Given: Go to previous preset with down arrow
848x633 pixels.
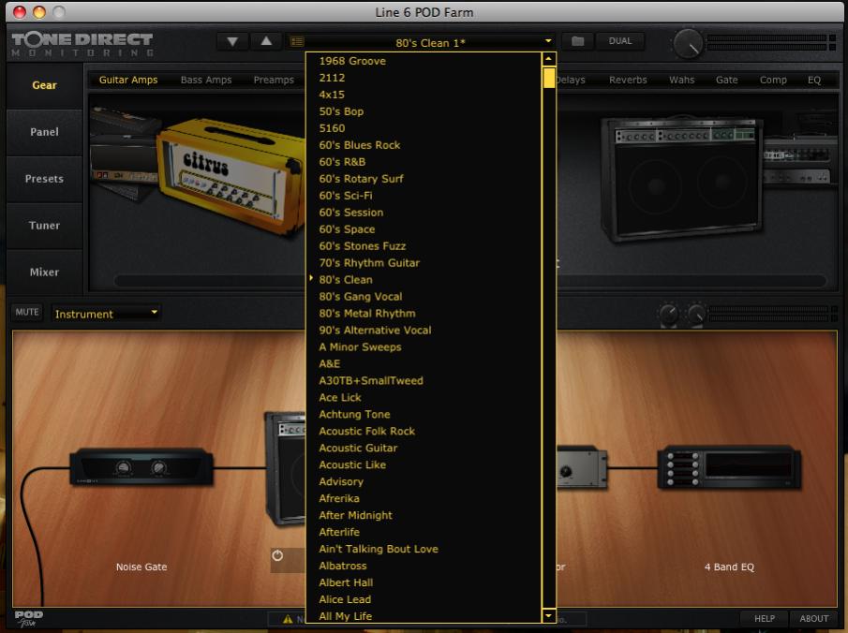Looking at the screenshot, I should coord(232,41).
